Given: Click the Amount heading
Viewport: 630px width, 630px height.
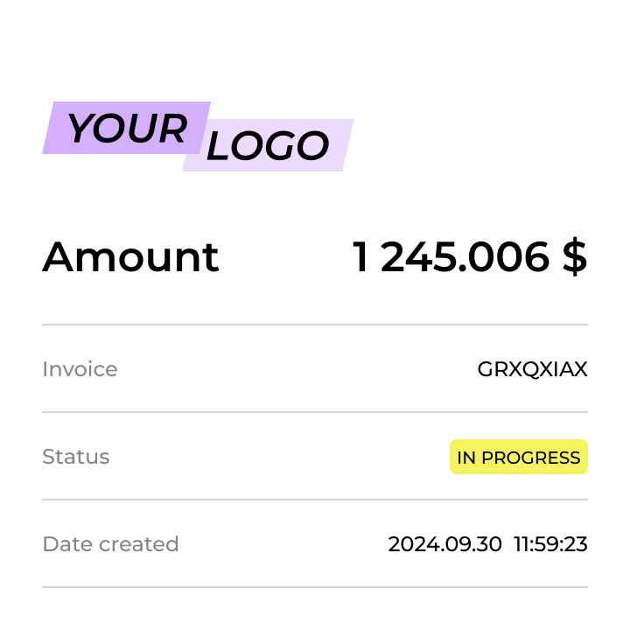Looking at the screenshot, I should tap(130, 257).
